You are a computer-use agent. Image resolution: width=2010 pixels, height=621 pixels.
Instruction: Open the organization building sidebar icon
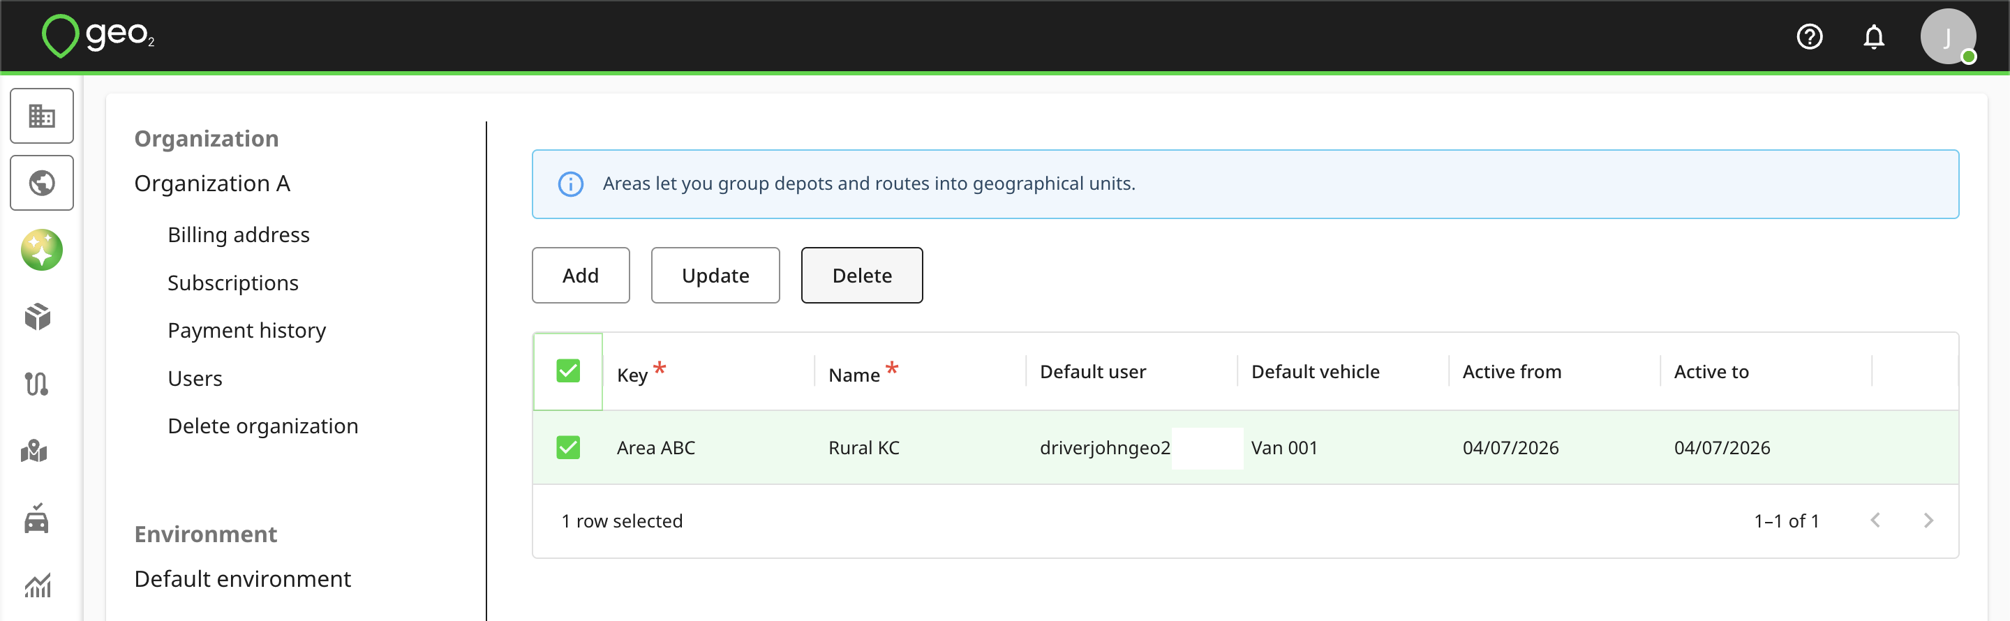coord(41,117)
